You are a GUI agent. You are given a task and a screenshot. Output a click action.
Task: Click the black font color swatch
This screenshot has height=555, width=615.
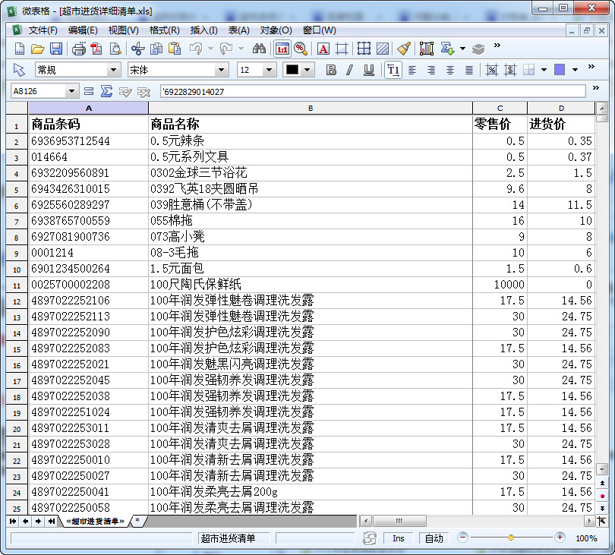(x=292, y=70)
